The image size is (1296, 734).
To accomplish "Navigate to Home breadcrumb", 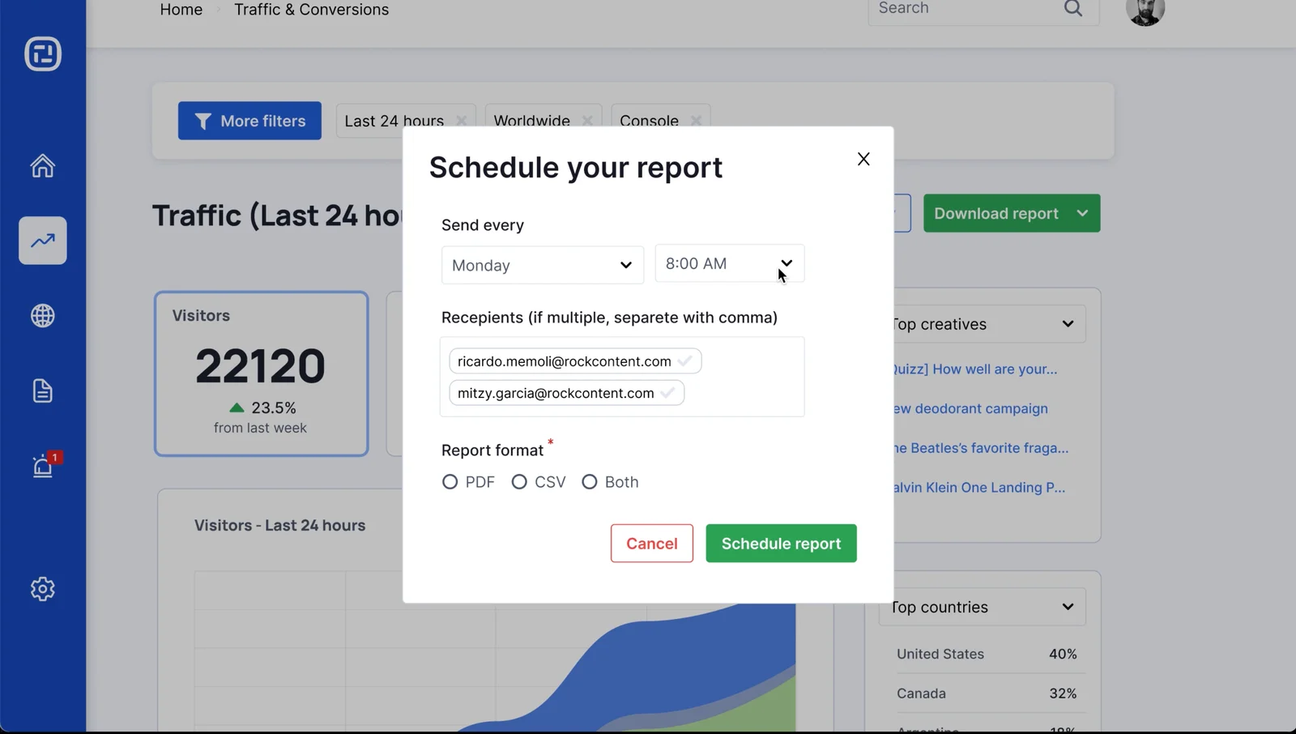I will [x=181, y=10].
